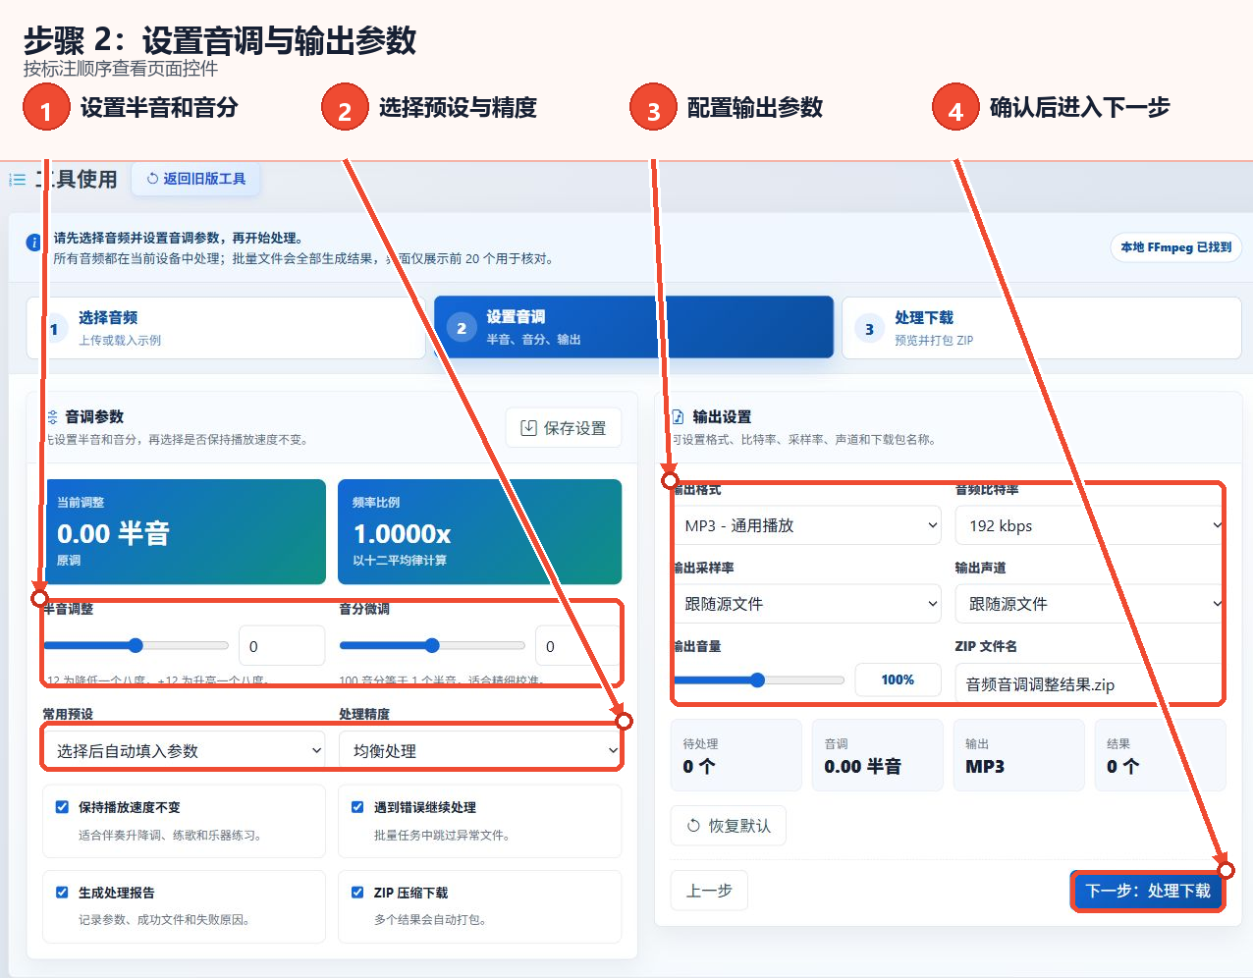
Task: Go to step 1 选择音频 tab
Action: [226, 328]
